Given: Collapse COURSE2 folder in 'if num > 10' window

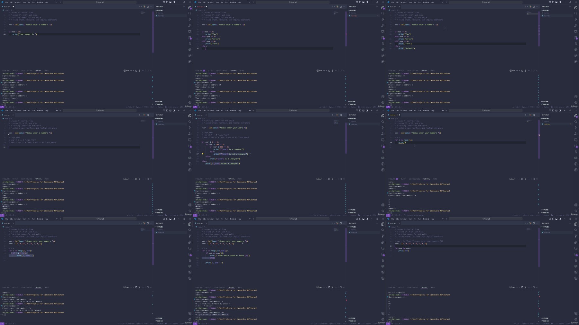Looking at the screenshot, I should click(x=159, y=10).
